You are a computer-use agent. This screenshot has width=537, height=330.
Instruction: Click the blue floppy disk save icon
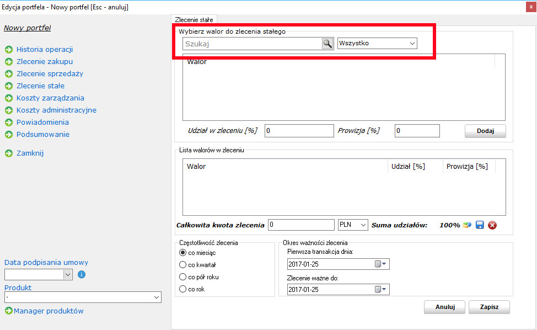pos(480,225)
